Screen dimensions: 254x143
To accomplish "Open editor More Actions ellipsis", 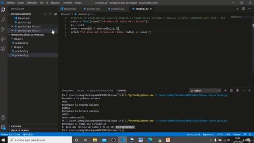I will coord(250,9).
